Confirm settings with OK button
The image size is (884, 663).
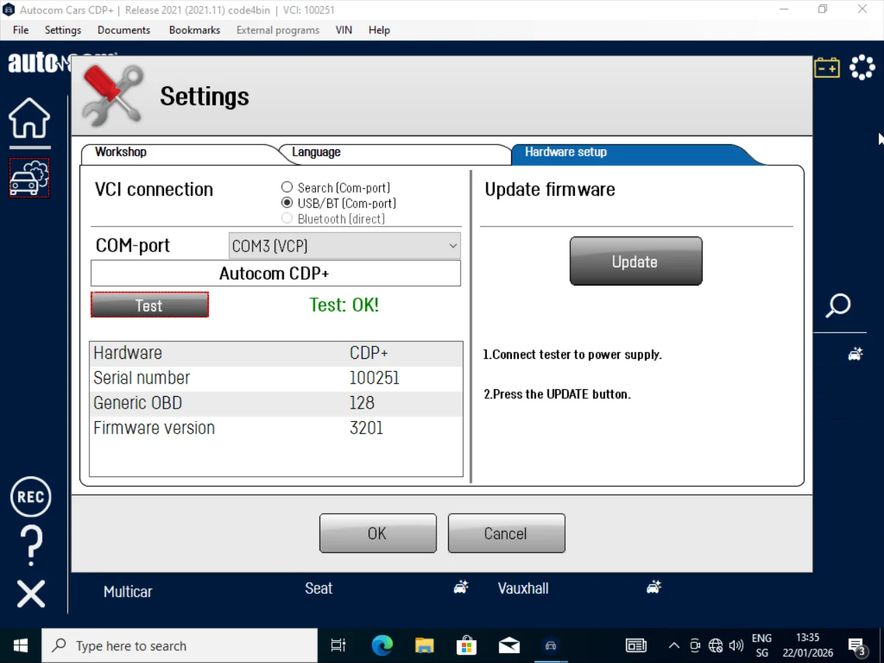[x=378, y=533]
